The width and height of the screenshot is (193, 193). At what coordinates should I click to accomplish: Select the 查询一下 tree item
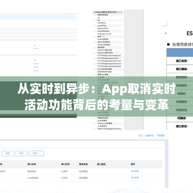[x=101, y=37]
